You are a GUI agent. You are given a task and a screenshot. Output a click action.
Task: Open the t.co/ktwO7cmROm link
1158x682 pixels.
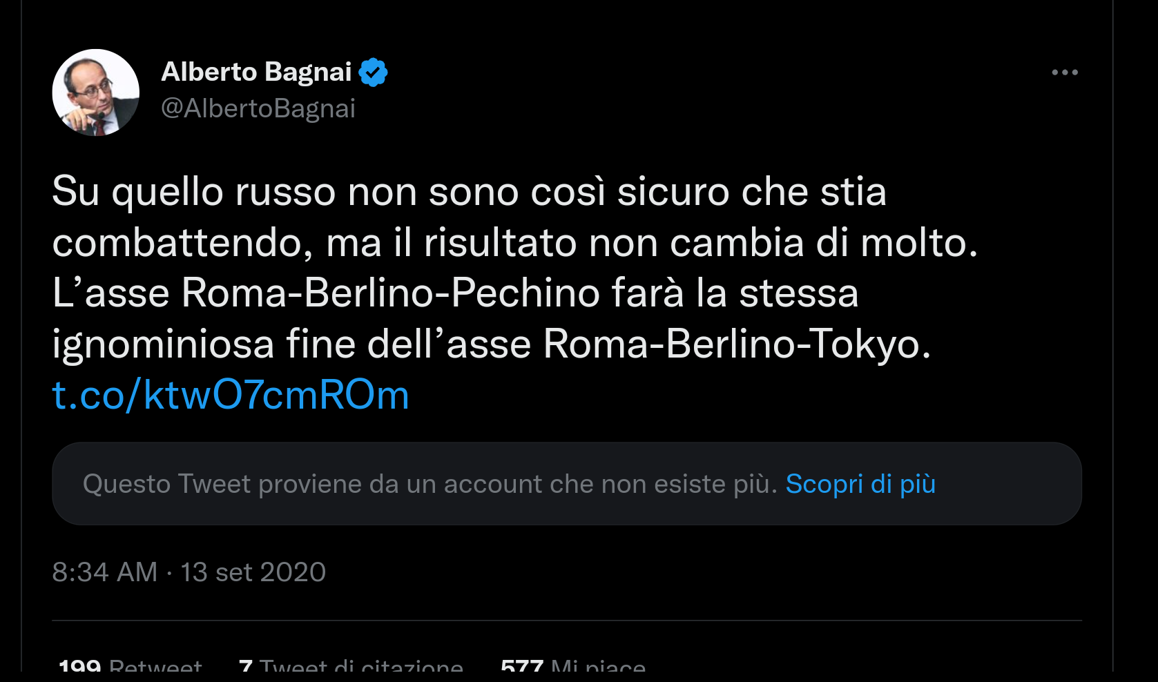tap(231, 394)
